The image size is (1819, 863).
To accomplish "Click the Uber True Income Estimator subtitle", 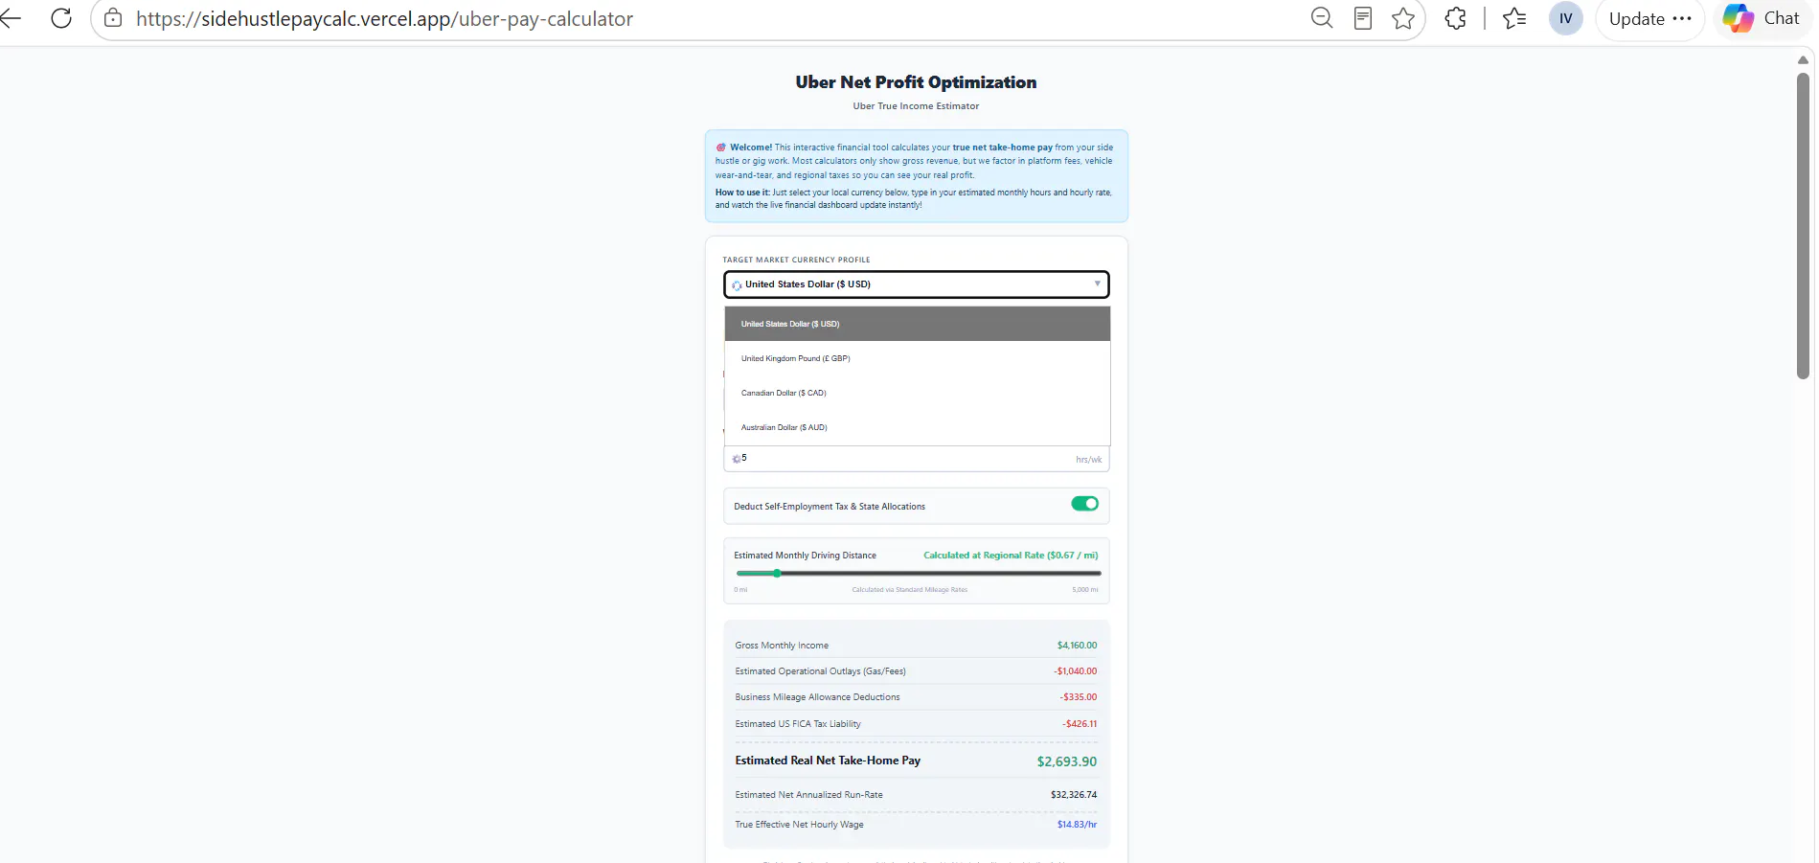I will (916, 106).
